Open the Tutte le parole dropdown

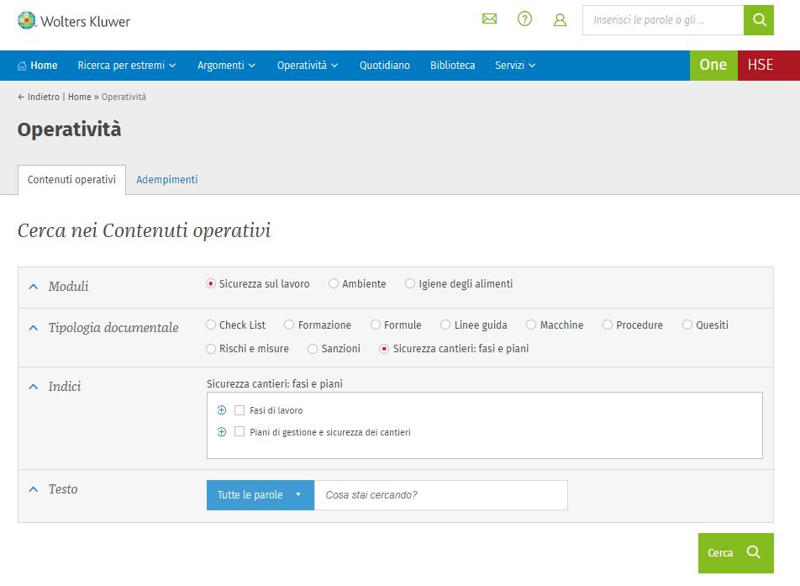(260, 495)
